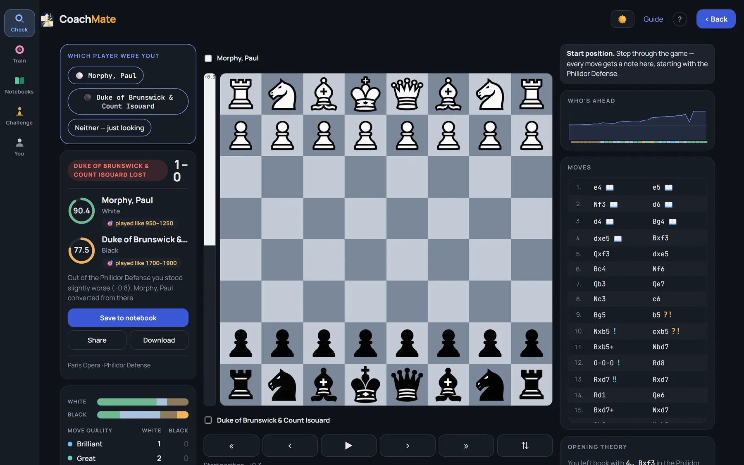Play through the game automatically
Viewport: 744px width, 465px height.
[348, 446]
